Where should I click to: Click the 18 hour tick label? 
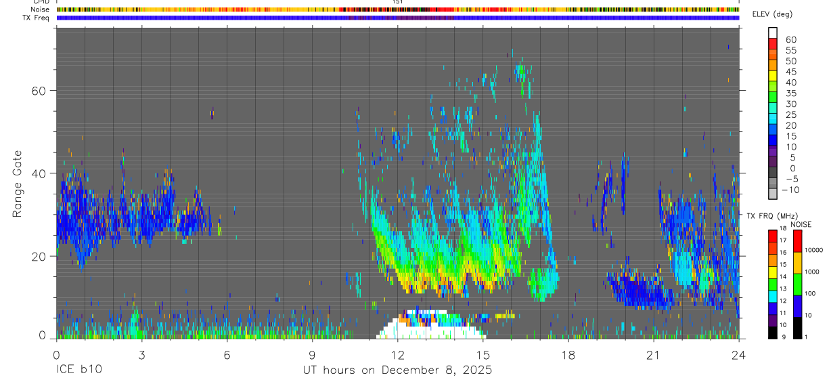(568, 354)
